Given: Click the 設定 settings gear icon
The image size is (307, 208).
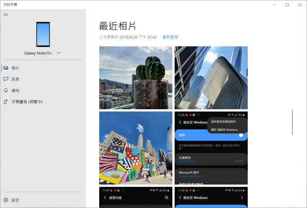Looking at the screenshot, I should [6, 200].
